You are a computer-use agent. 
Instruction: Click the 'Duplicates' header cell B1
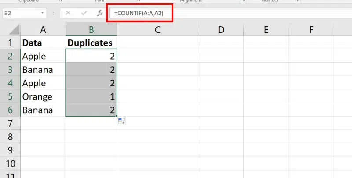(92, 43)
